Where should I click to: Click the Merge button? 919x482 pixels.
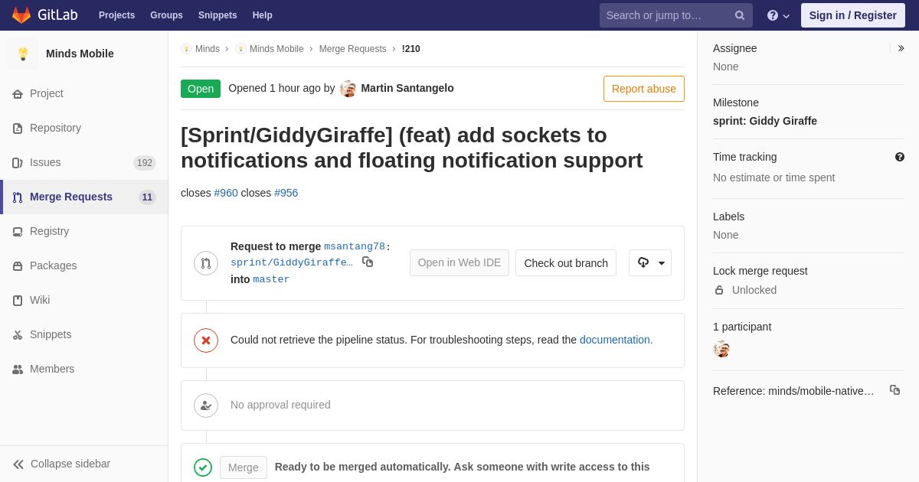click(244, 467)
